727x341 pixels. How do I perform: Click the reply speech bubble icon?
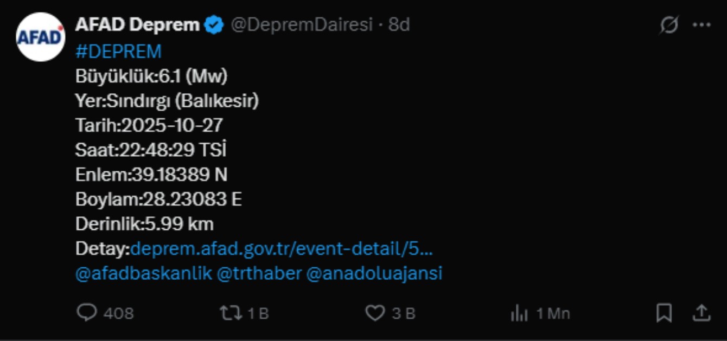87,313
